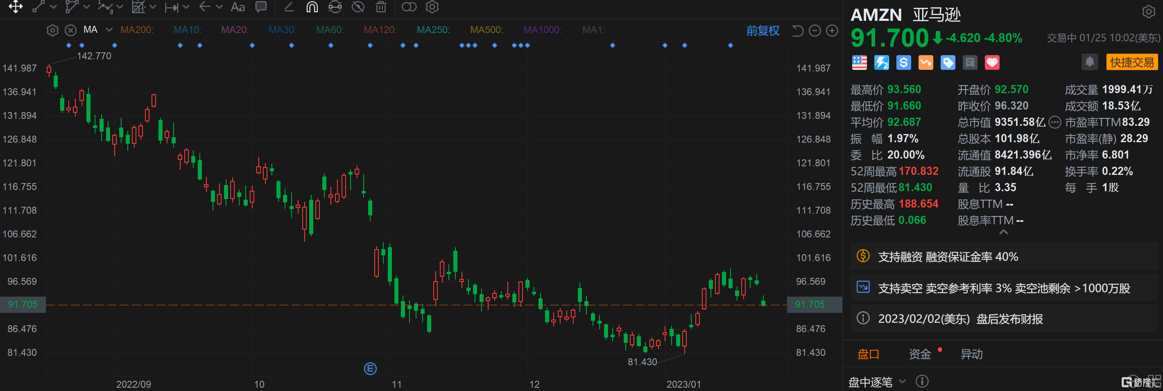
Task: Select the polygon shape drawing tool
Action: [72, 7]
